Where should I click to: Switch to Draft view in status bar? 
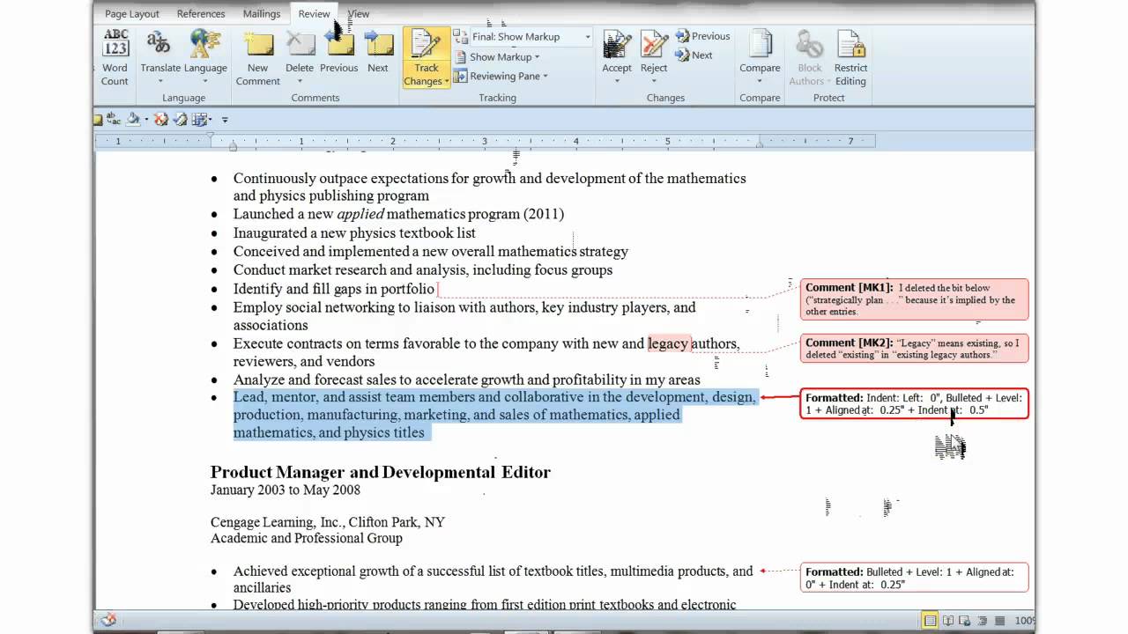coord(999,621)
